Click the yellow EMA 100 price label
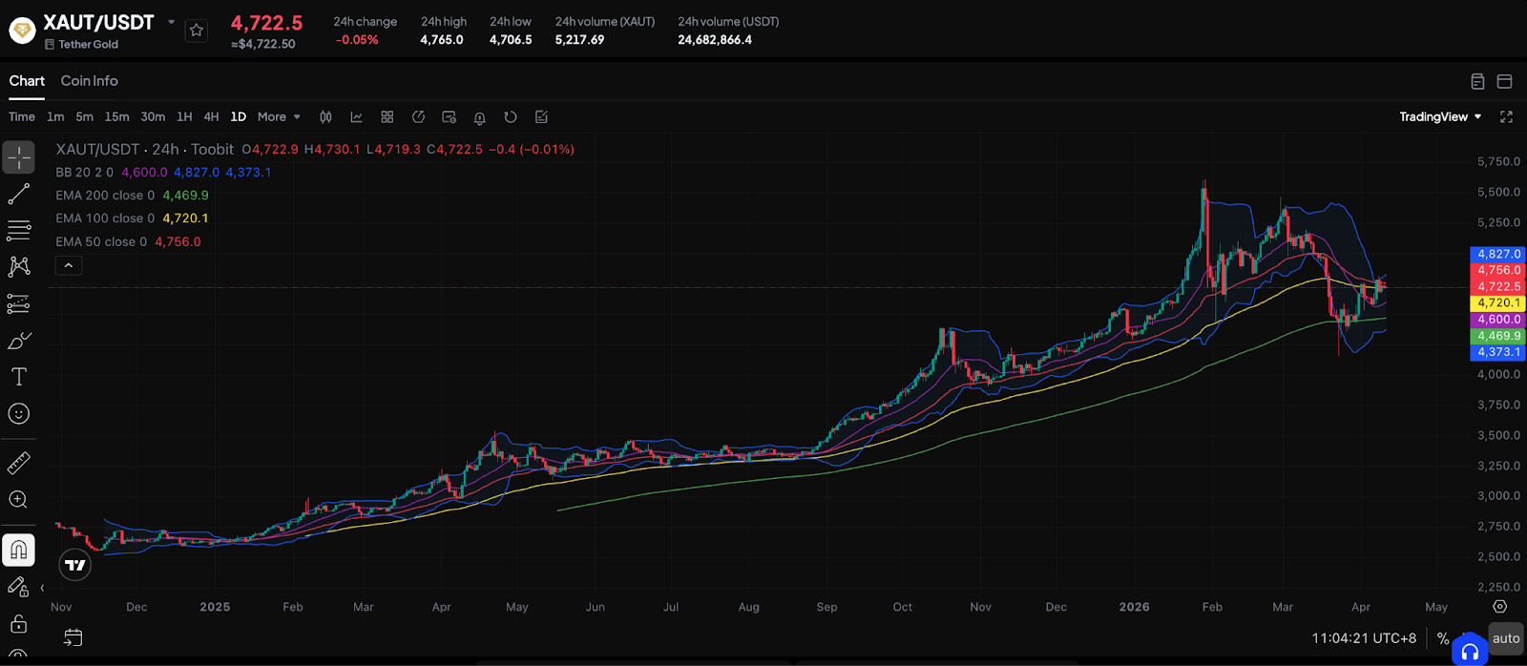 coord(1498,303)
